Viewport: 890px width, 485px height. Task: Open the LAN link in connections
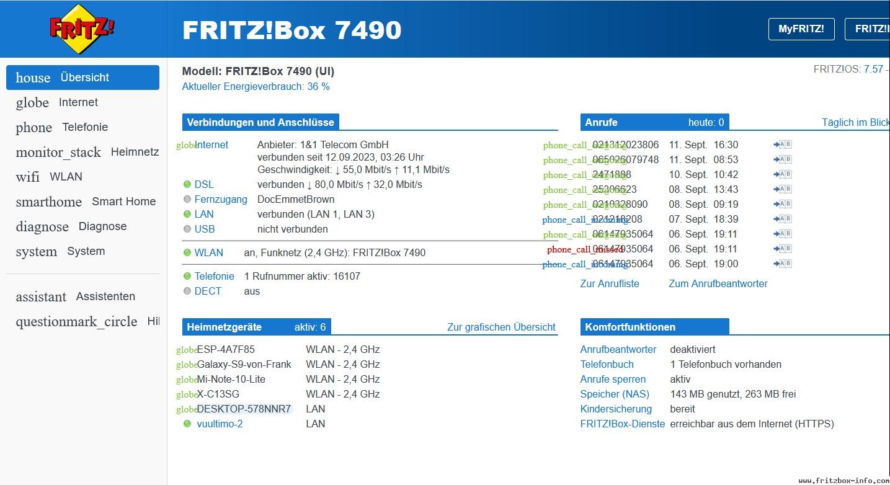[204, 214]
